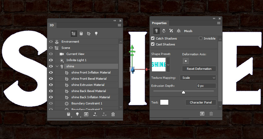
Task: Click the SHINE shape preset thumbnail
Action: click(159, 65)
